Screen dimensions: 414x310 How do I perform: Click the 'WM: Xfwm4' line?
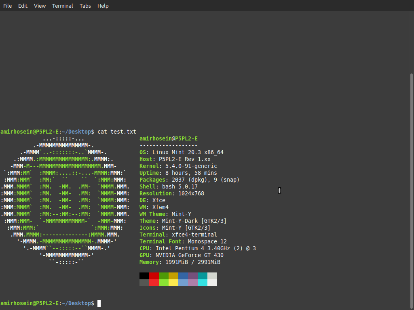[x=154, y=207]
